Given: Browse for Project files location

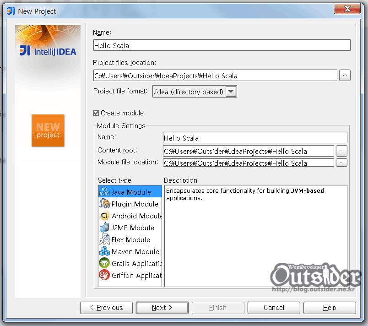Looking at the screenshot, I should point(345,76).
